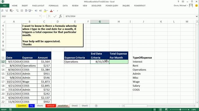Screen dimensions: 199x111
Task: Click the checkmark to confirm the entry
Action: 55,16
